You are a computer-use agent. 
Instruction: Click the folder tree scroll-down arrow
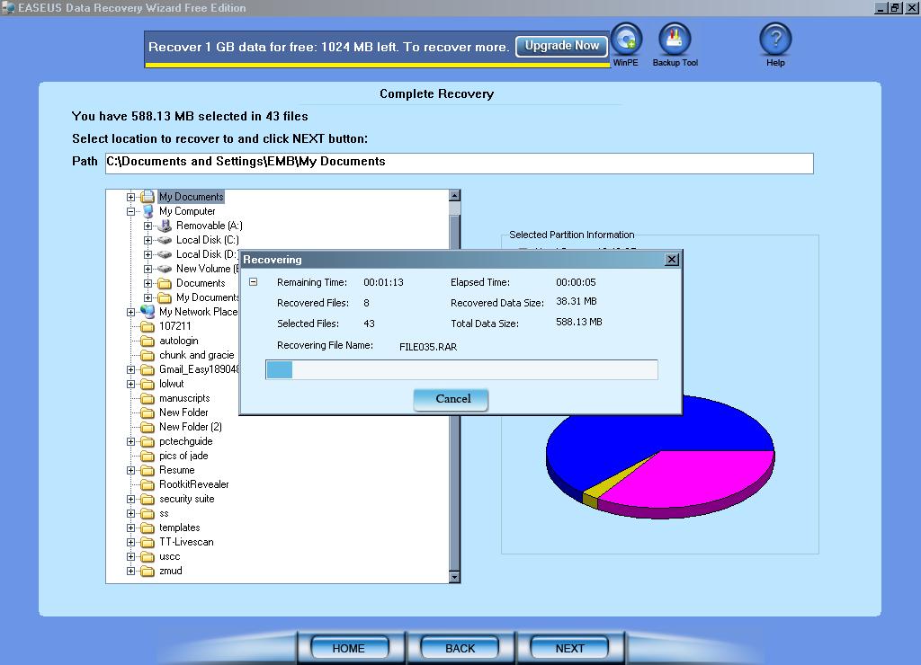coord(454,577)
